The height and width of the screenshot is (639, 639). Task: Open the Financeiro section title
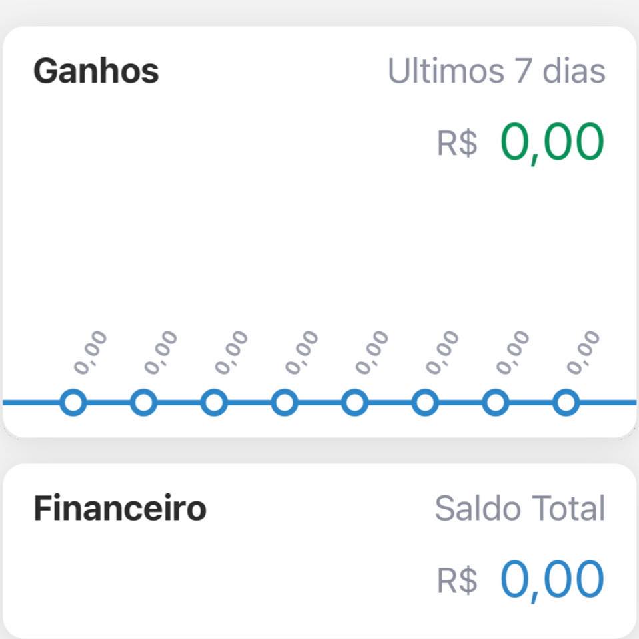coord(120,509)
